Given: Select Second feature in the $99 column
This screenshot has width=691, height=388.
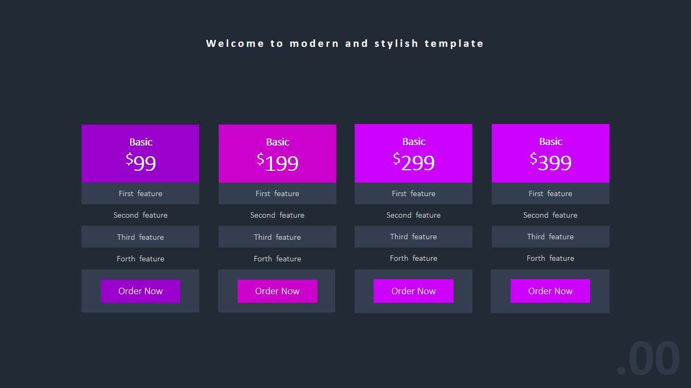Looking at the screenshot, I should (140, 215).
